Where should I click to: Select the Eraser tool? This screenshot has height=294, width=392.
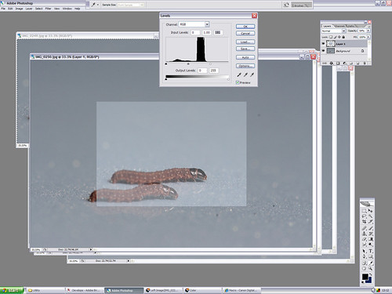364,239
